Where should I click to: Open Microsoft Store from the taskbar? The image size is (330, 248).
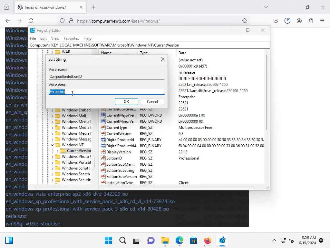tap(193, 240)
